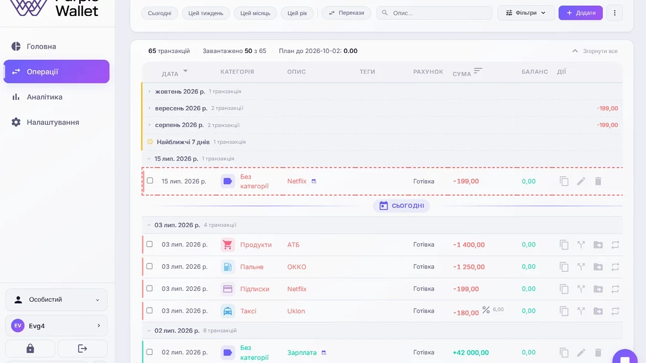Check the ОККО transaction checkbox
This screenshot has height=363, width=646.
tap(149, 266)
